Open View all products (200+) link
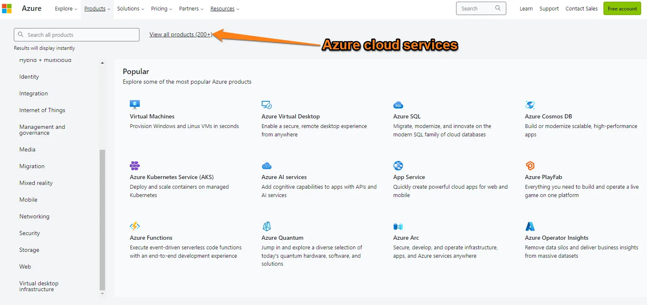 click(181, 34)
